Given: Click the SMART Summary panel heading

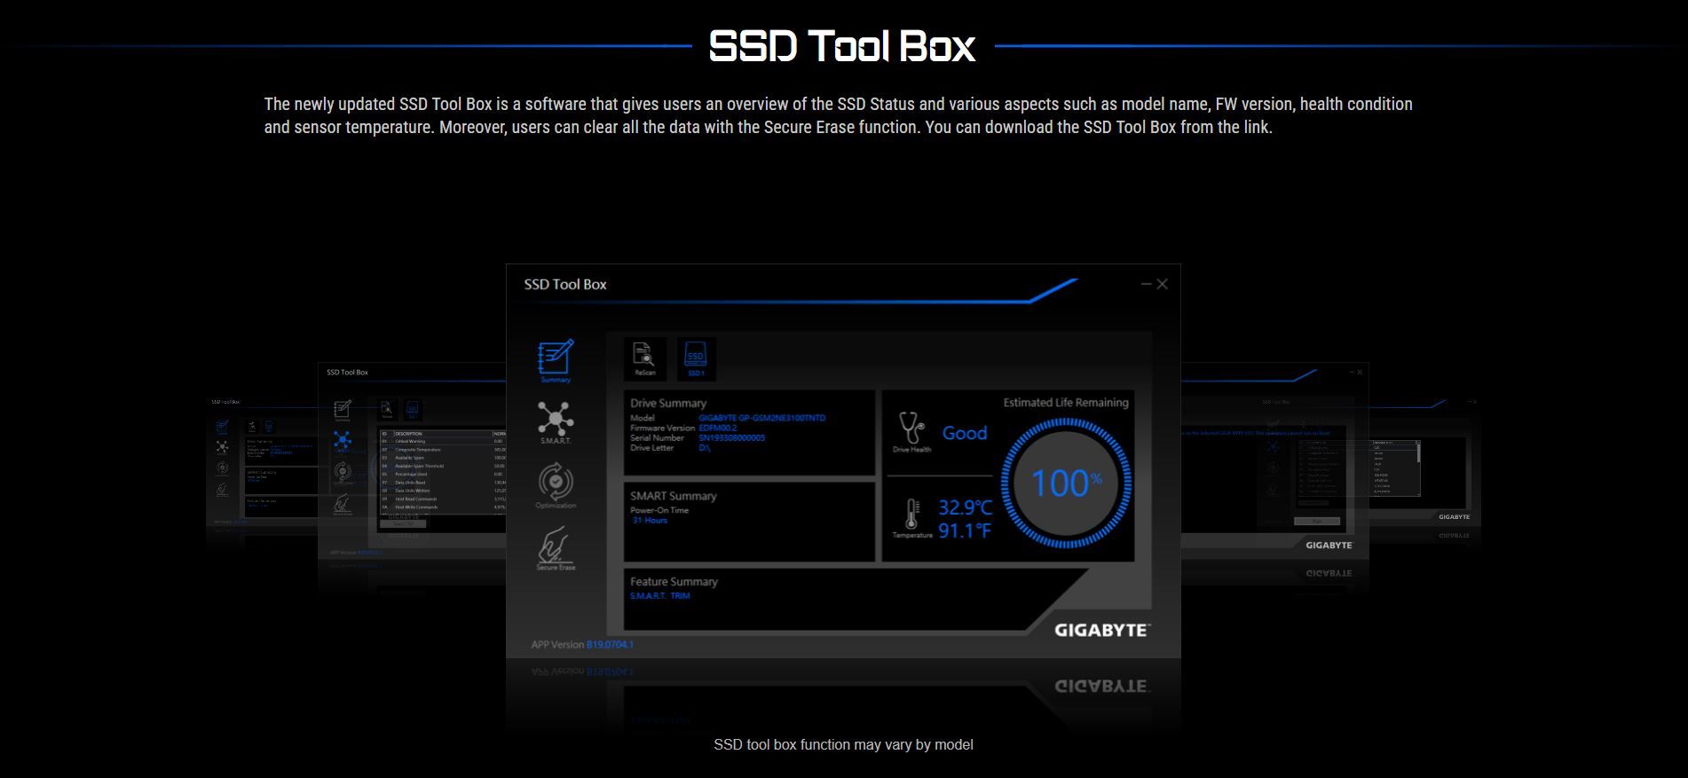Looking at the screenshot, I should [x=673, y=496].
